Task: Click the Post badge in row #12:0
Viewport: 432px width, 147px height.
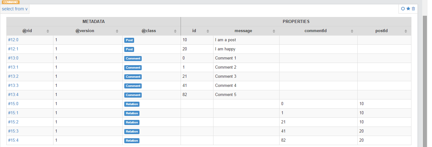Action: (x=129, y=40)
